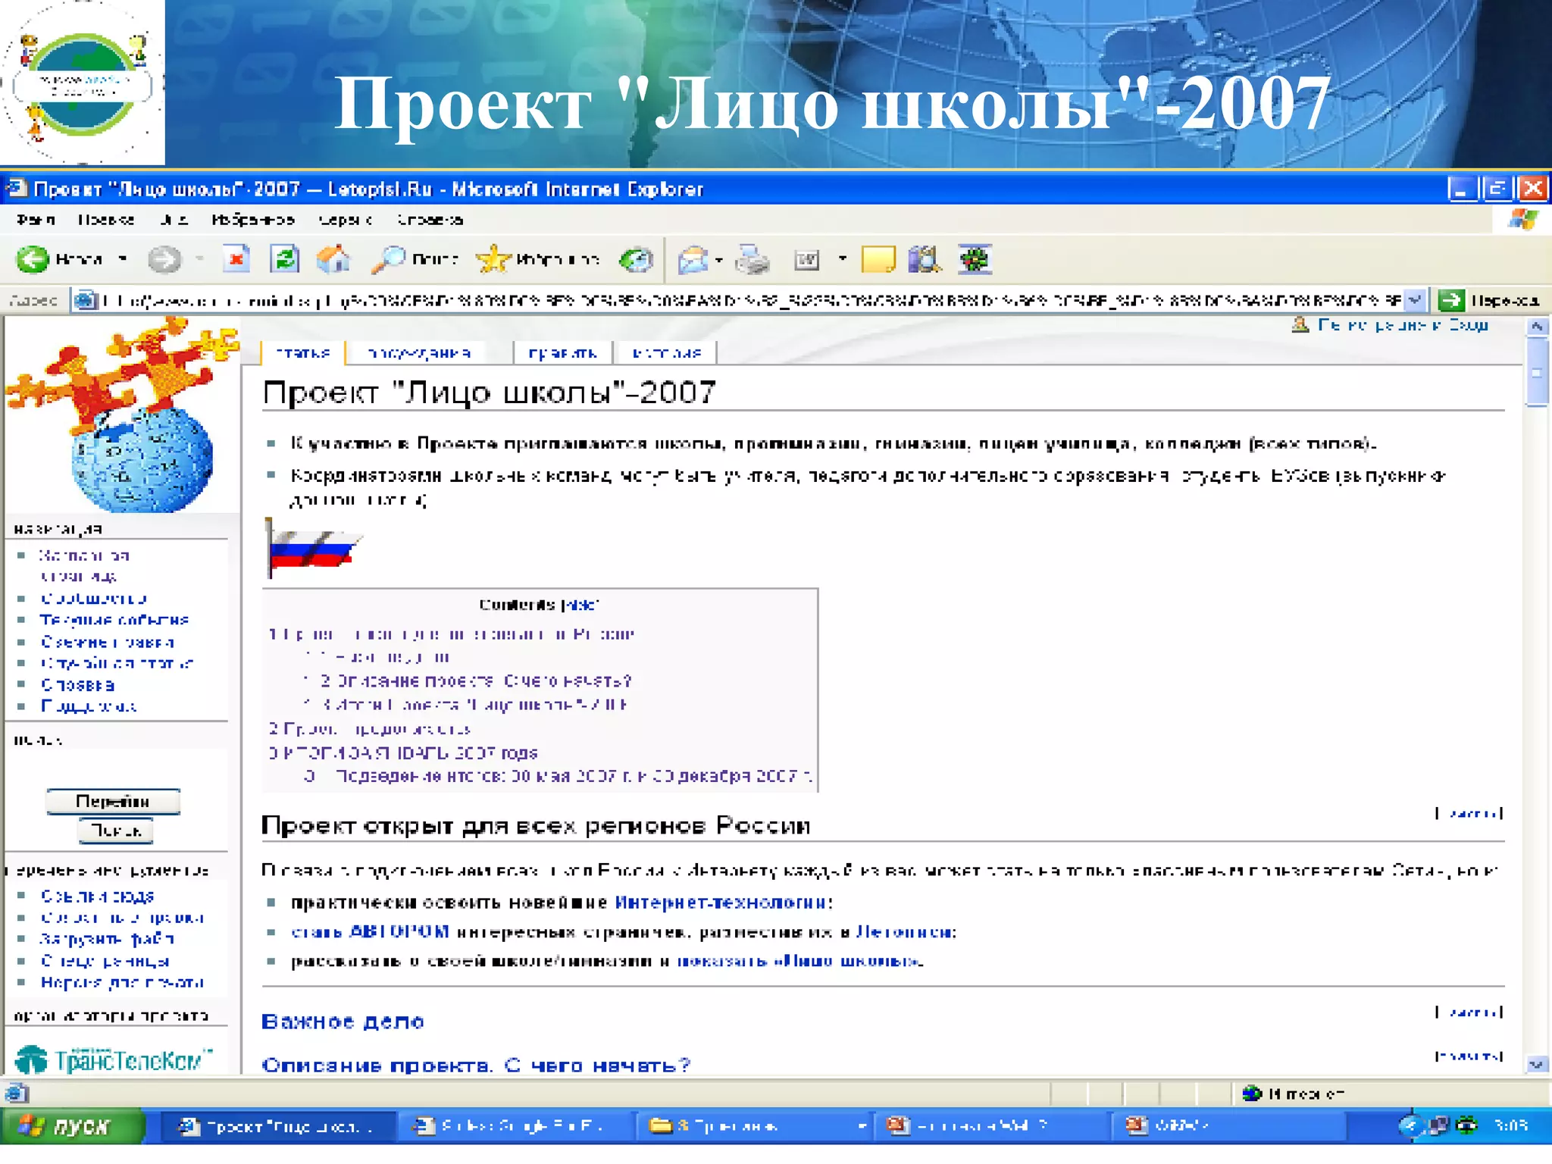Switch to the обсуждение tab

[x=419, y=353]
